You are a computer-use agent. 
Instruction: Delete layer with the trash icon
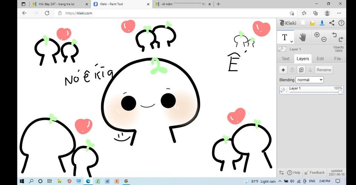pos(292,70)
